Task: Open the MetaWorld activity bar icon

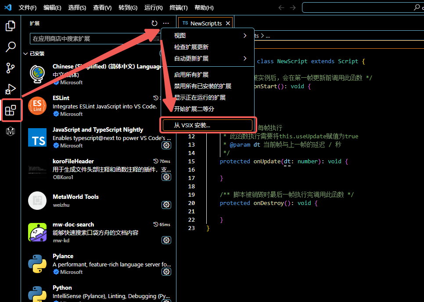Action: point(10,131)
